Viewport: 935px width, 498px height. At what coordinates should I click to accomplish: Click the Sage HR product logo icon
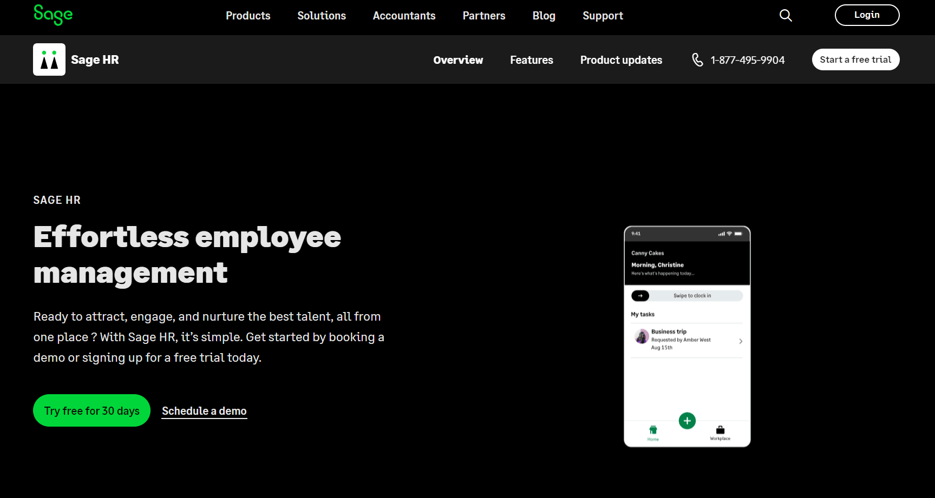49,59
